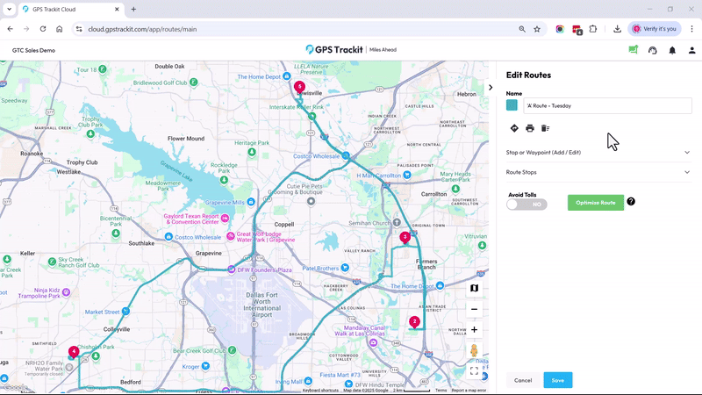Click route stop marker 4 near Chisholm Park
702x395 pixels.
pyautogui.click(x=74, y=352)
